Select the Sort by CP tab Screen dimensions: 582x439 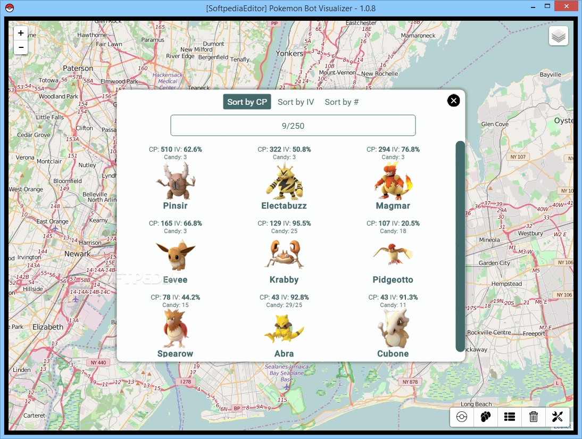247,102
